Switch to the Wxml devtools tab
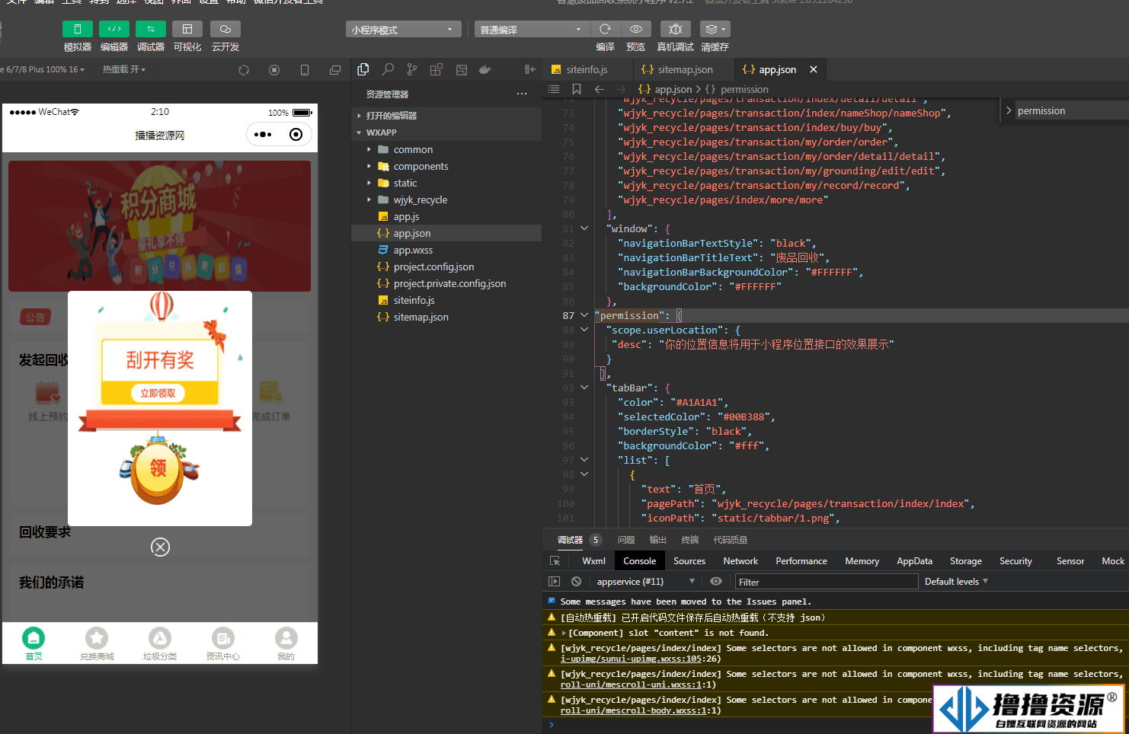 pos(594,561)
